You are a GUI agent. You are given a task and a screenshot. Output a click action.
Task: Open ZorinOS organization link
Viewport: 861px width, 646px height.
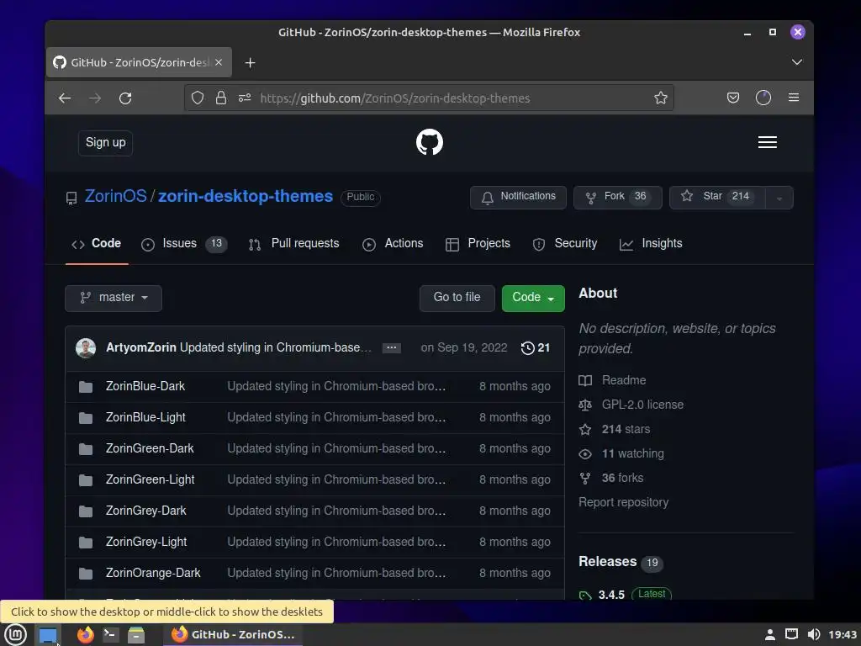pyautogui.click(x=115, y=197)
